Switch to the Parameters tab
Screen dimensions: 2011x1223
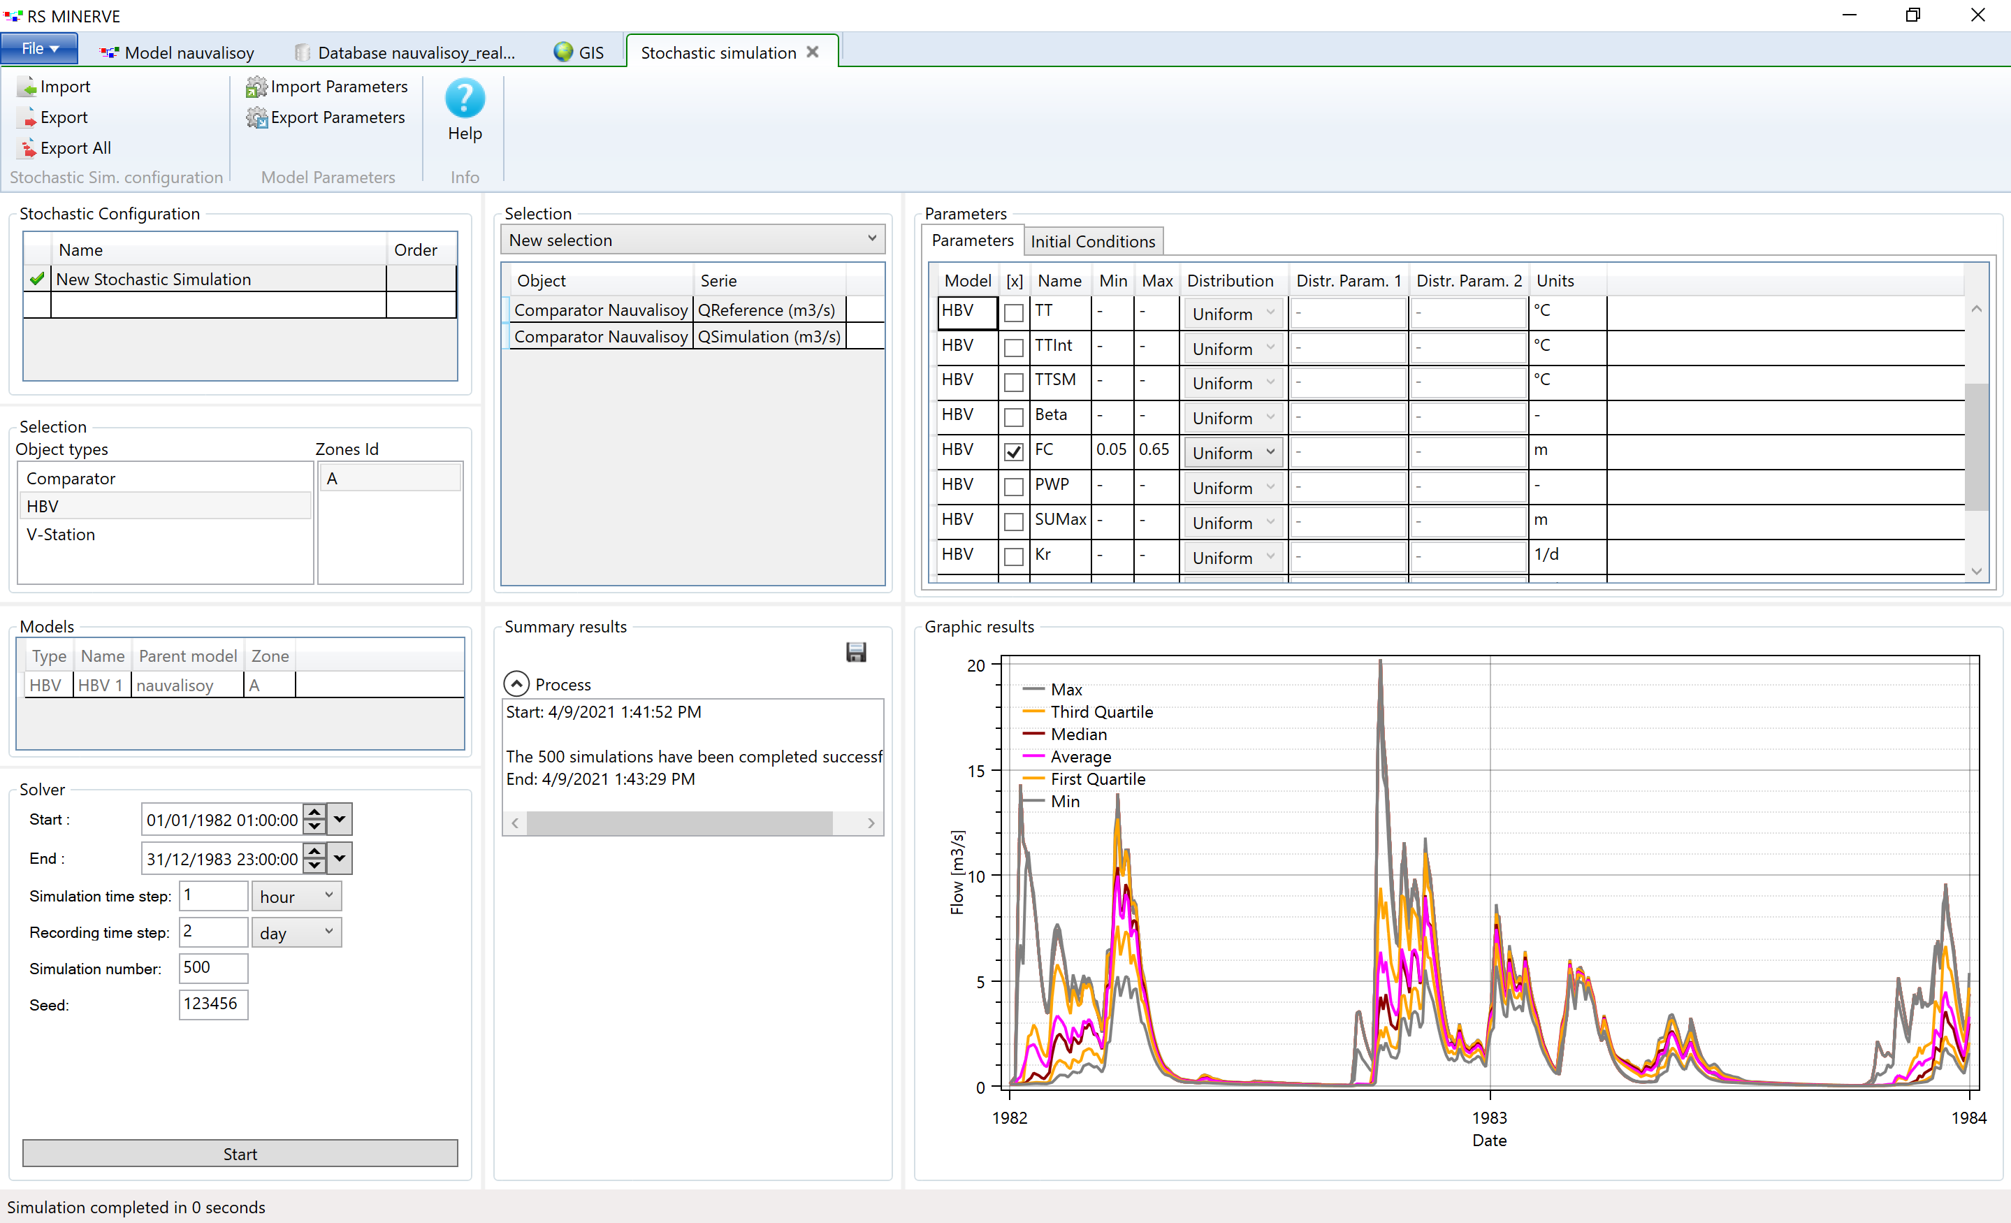(x=974, y=240)
